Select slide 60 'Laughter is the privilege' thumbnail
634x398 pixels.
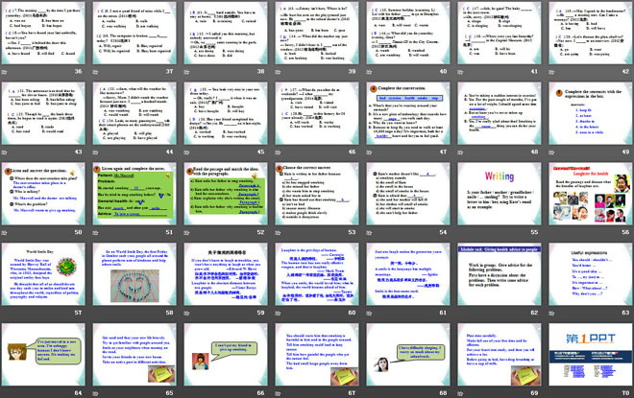click(317, 273)
